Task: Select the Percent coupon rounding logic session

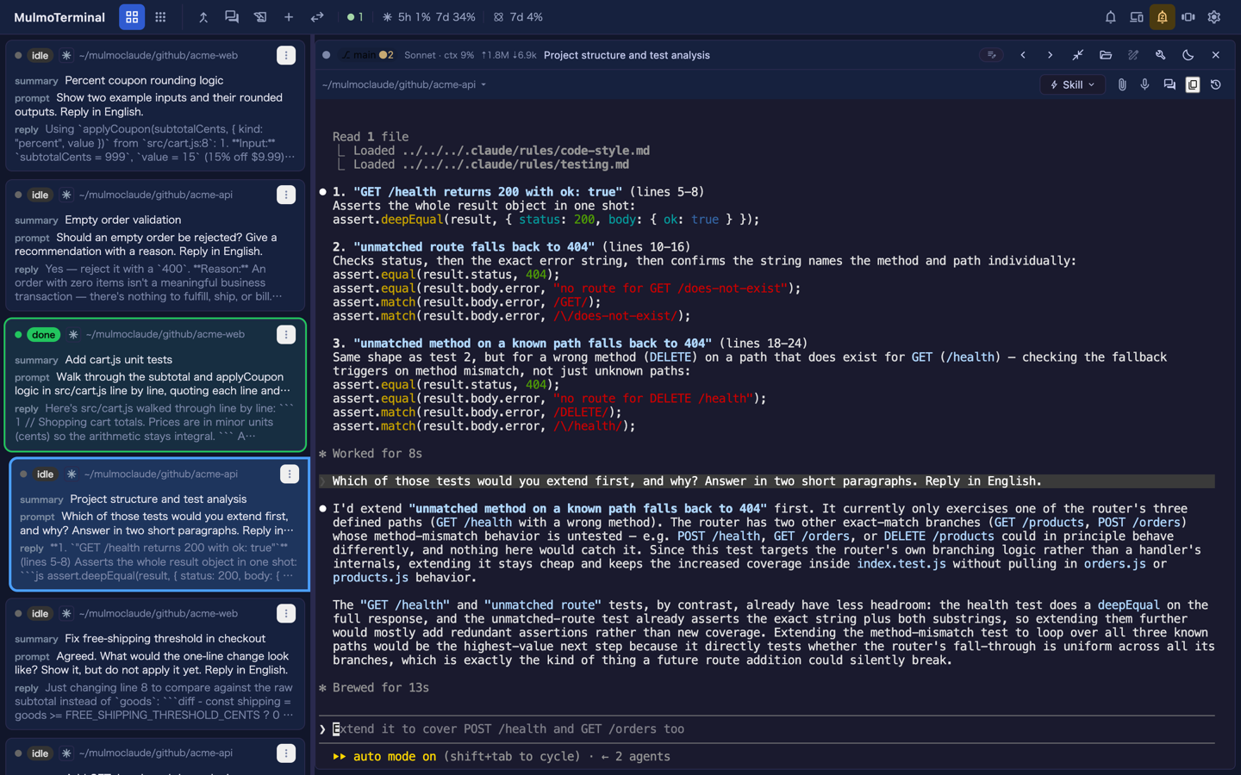Action: coord(155,104)
